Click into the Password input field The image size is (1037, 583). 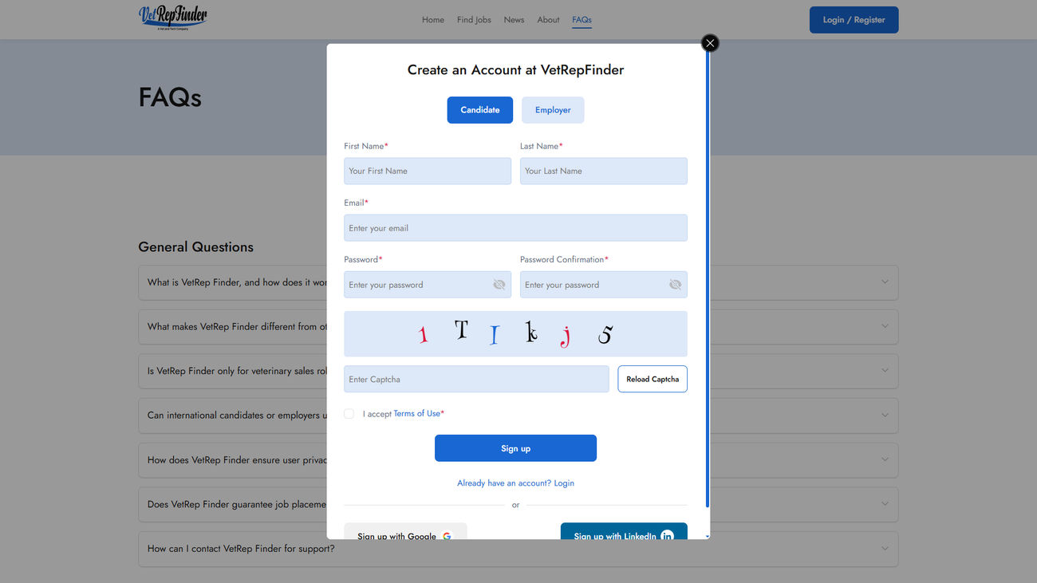(x=428, y=285)
